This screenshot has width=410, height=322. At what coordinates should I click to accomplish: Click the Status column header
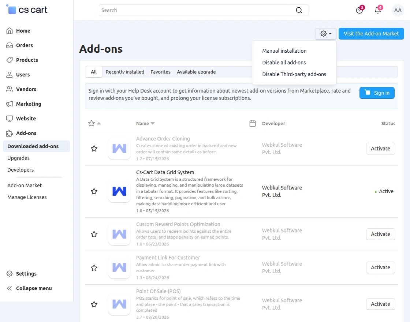[x=388, y=123]
